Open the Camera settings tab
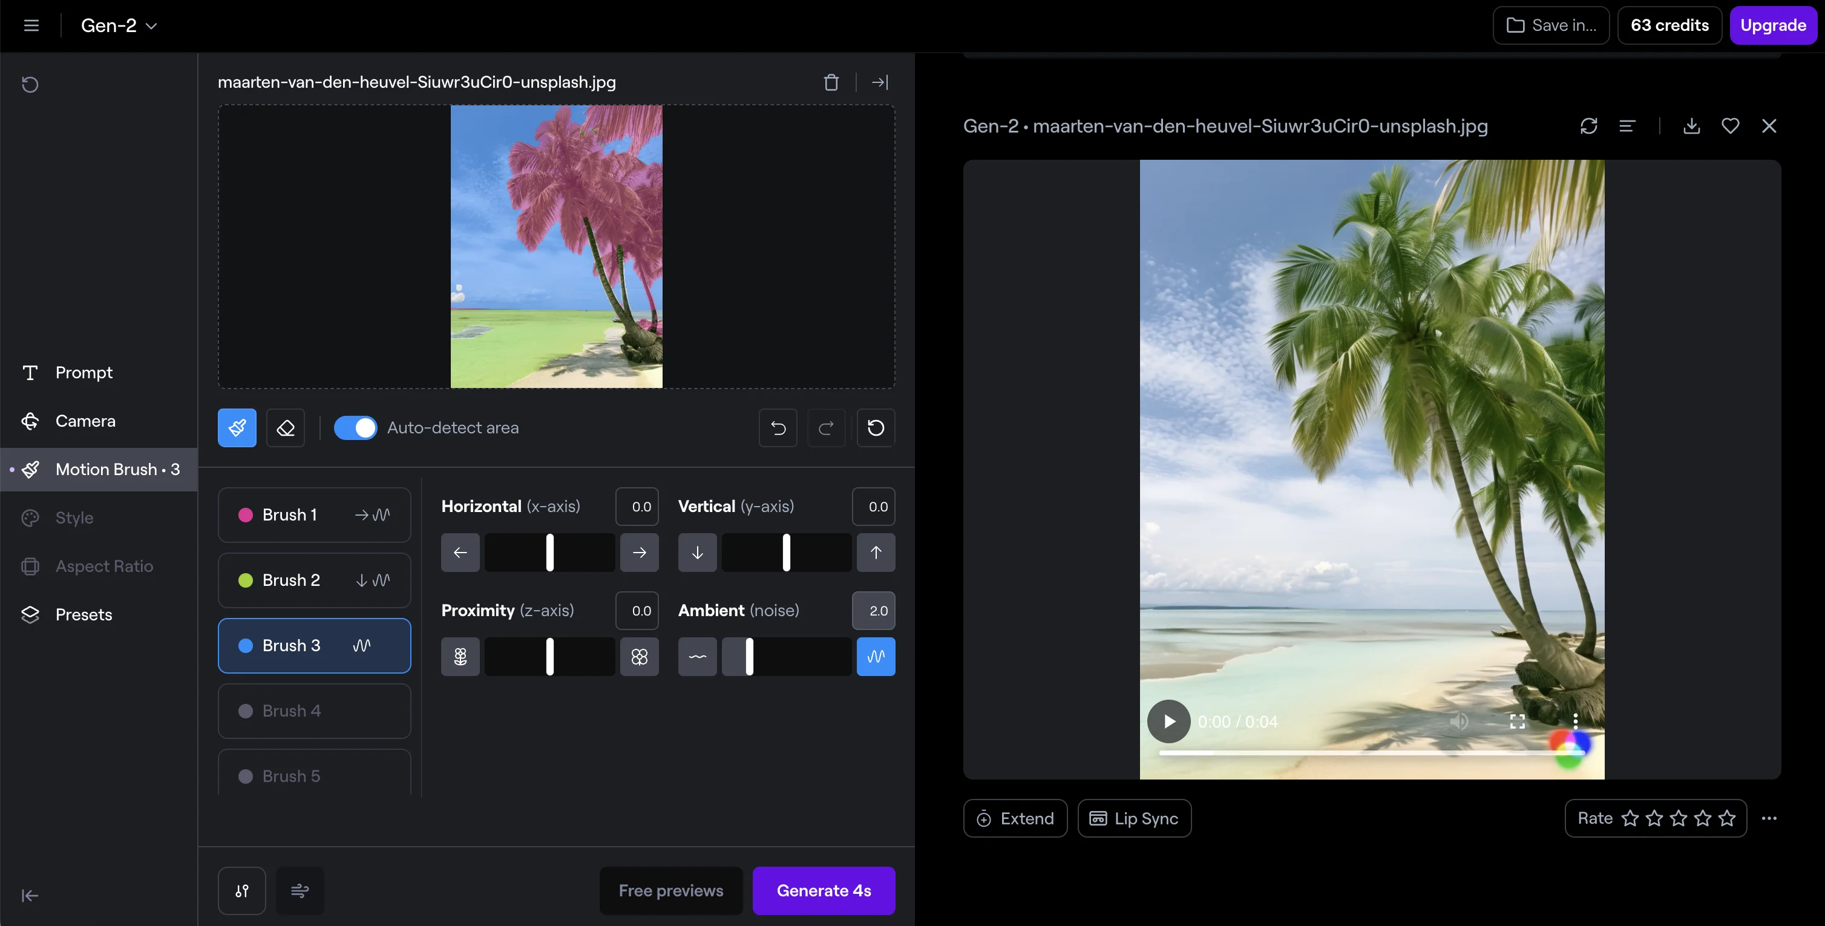This screenshot has height=926, width=1825. point(85,421)
